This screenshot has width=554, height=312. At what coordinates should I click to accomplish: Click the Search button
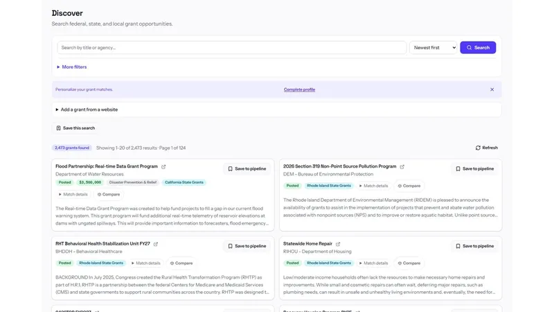coord(478,47)
